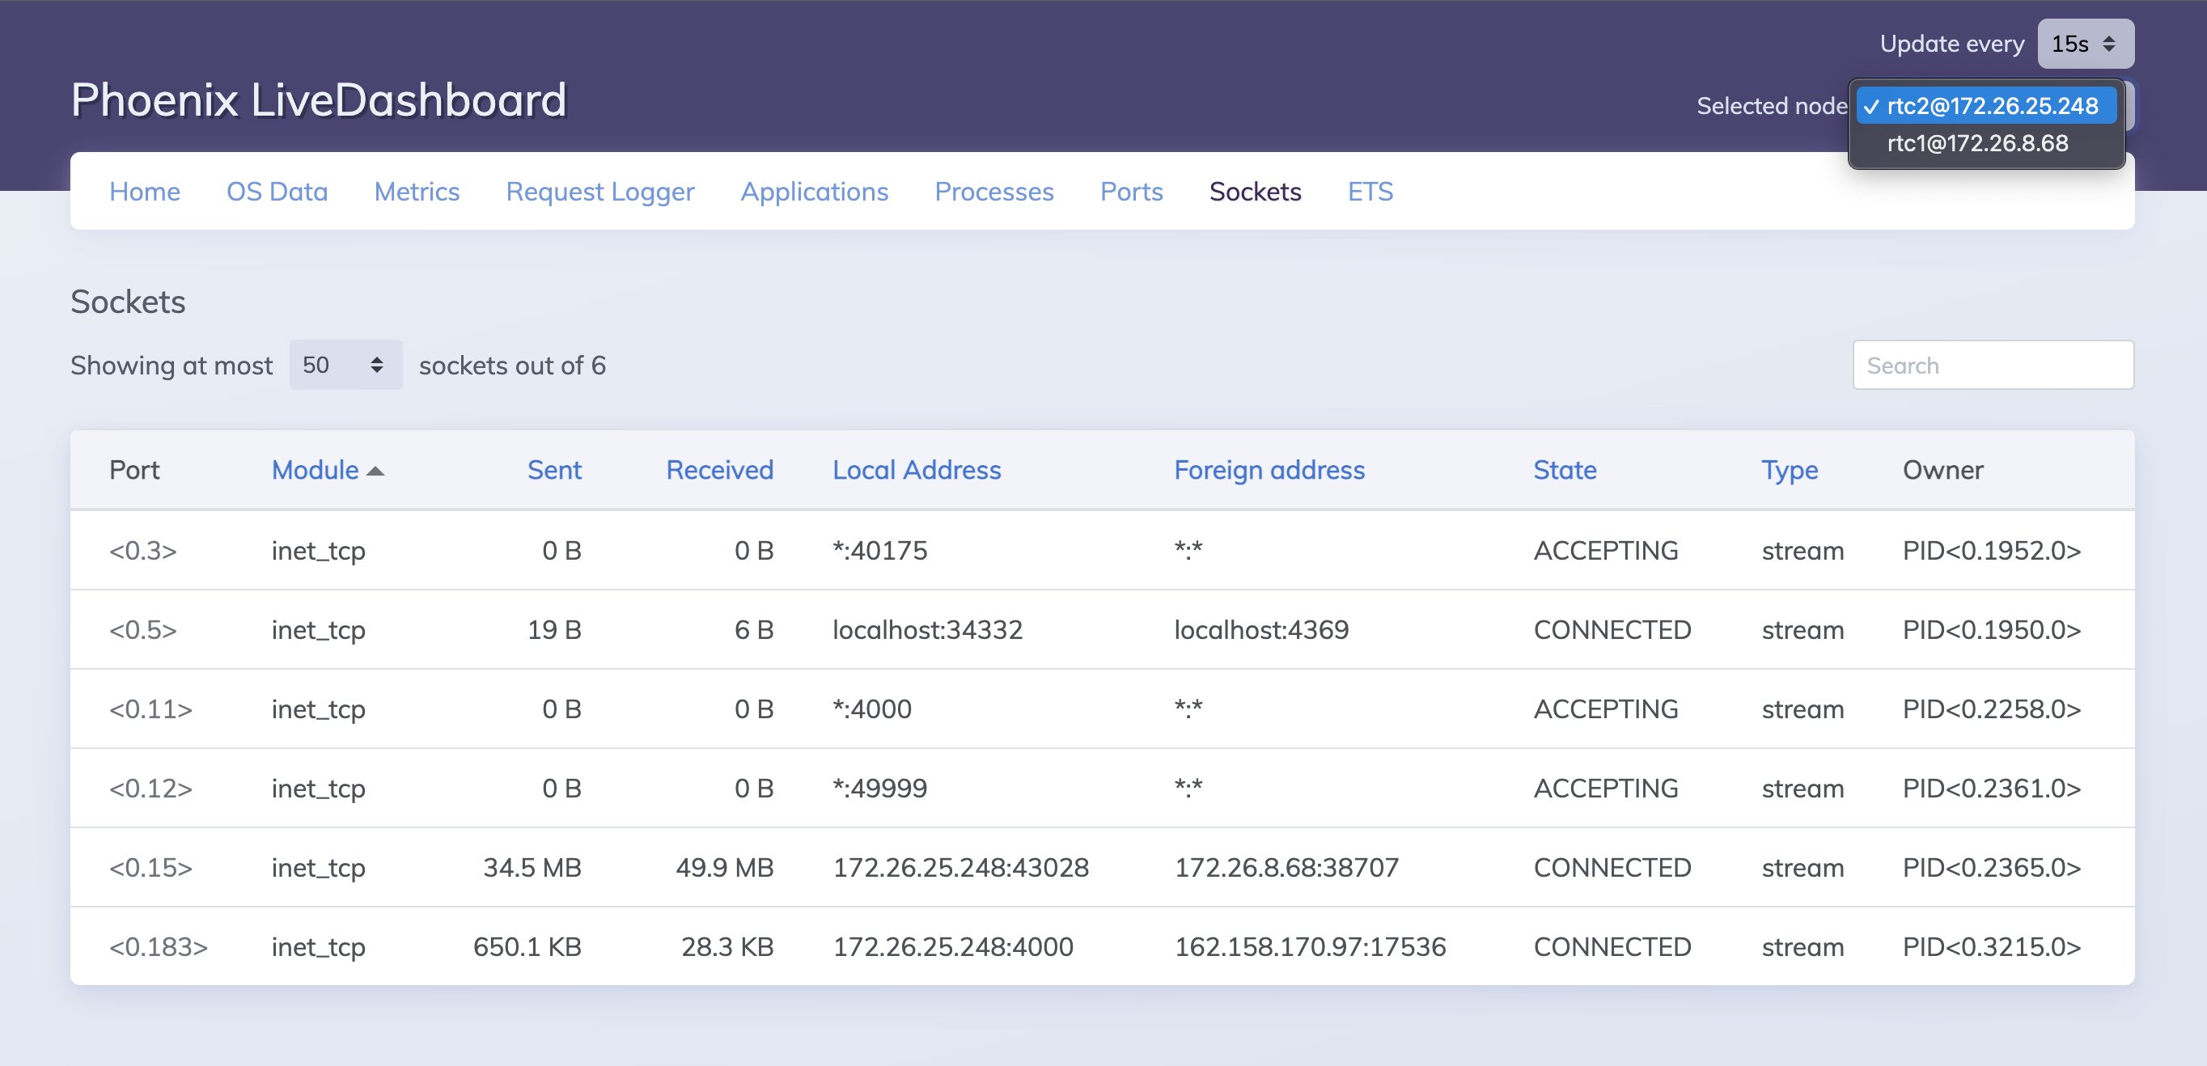Click the Phoenix LiveDashboard title

[x=319, y=99]
